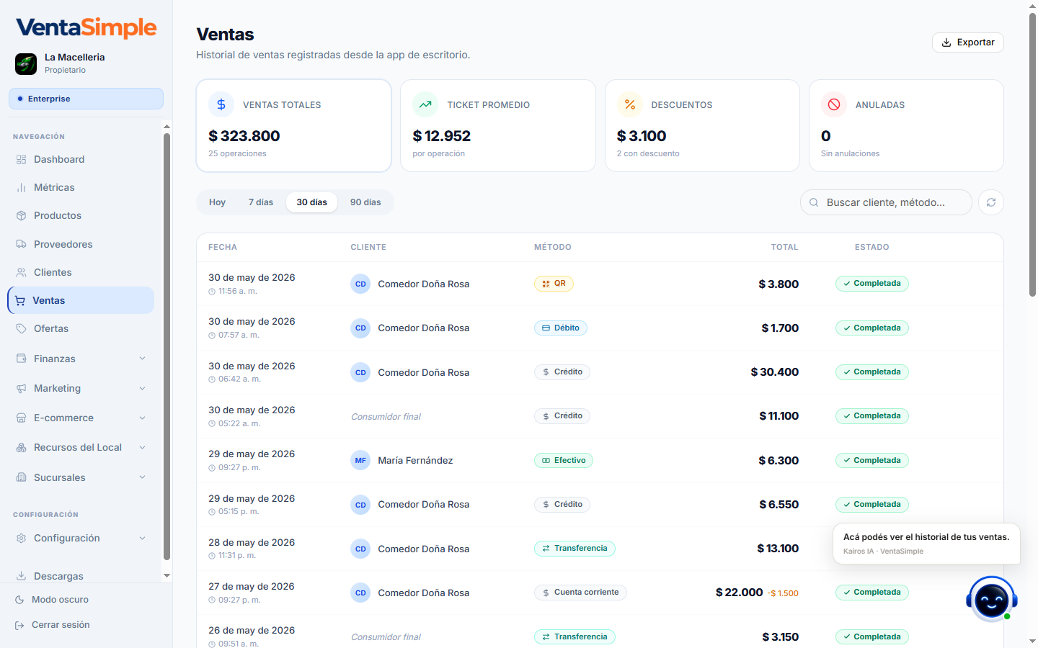Click the Débito method badge
This screenshot has width=1038, height=648.
[561, 328]
